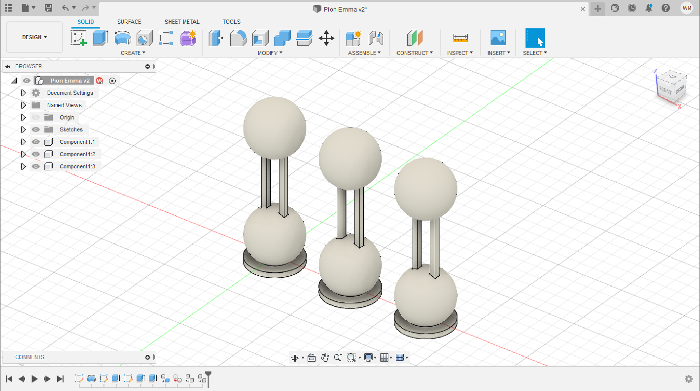Switch to the SURFACE tab

click(x=129, y=22)
